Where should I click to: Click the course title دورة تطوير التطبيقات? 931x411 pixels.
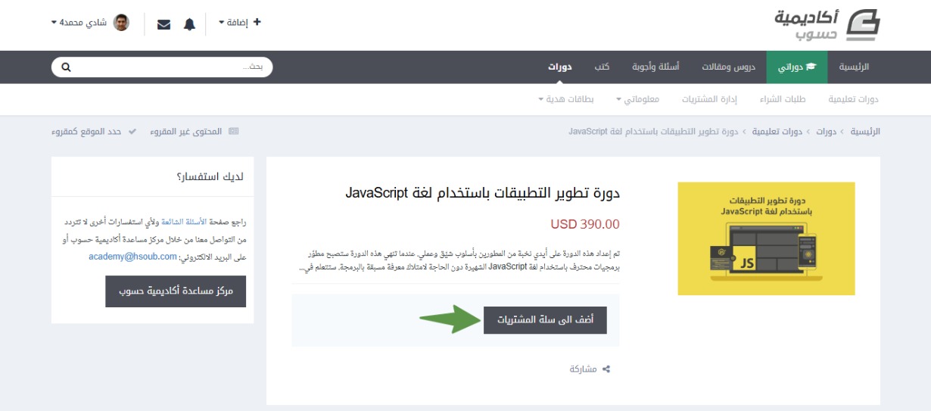(483, 192)
